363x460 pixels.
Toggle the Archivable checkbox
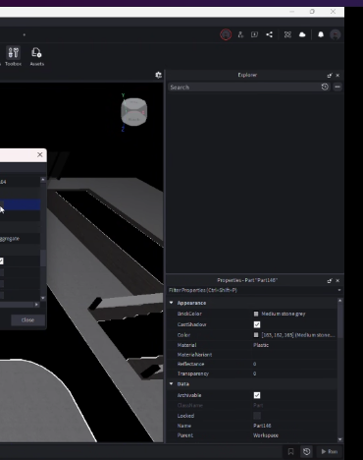(x=257, y=395)
